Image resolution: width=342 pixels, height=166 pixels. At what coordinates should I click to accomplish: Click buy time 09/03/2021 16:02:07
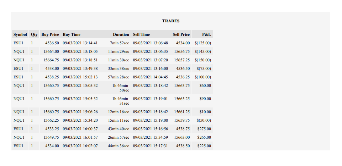click(x=81, y=146)
